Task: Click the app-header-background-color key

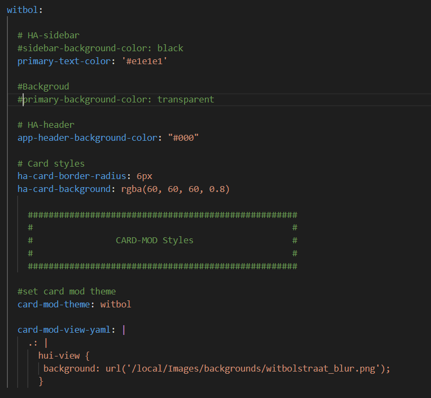Action: coord(87,138)
